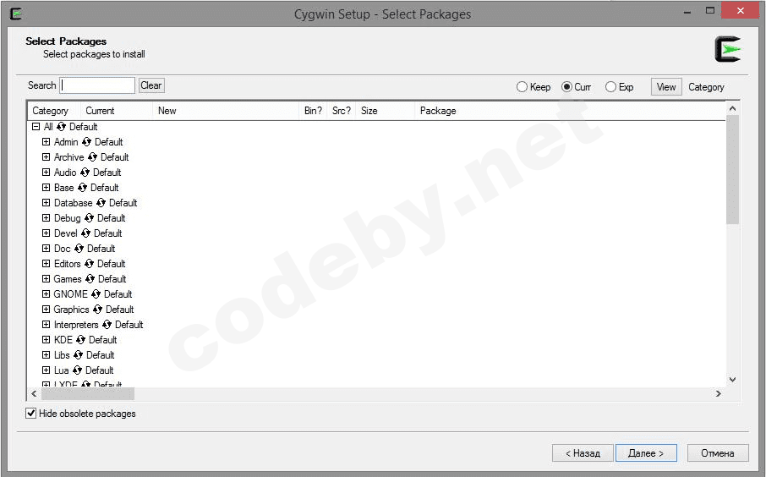
Task: Toggle Hide obsolete packages checkbox
Action: [30, 414]
